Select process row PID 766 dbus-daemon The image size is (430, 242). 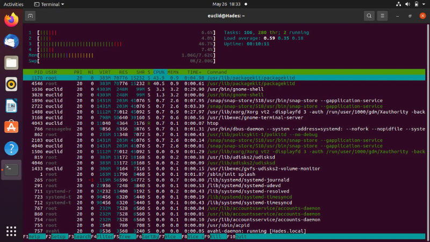pyautogui.click(x=224, y=129)
